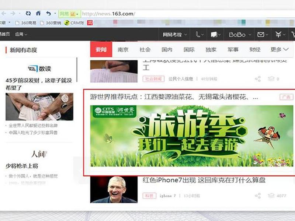Switch to the 社会 tab
This screenshot has width=295, height=221.
click(145, 50)
